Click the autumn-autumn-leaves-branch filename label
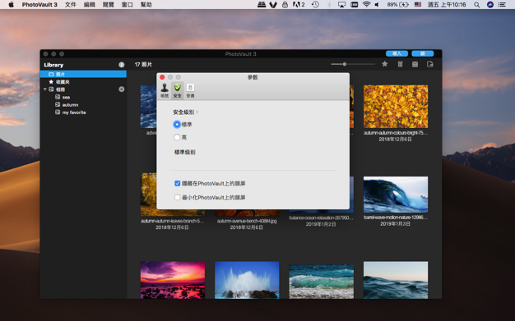 point(173,221)
